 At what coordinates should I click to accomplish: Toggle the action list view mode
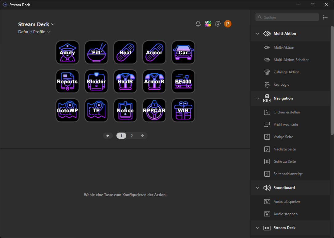pos(325,17)
